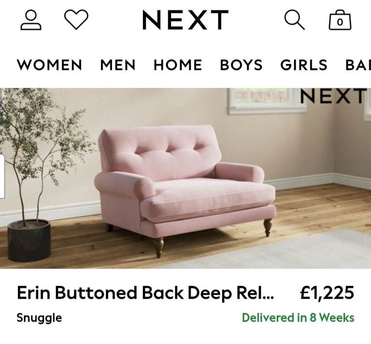This screenshot has height=344, width=371.
Task: Go home via the NEXT header logo
Action: (x=185, y=20)
